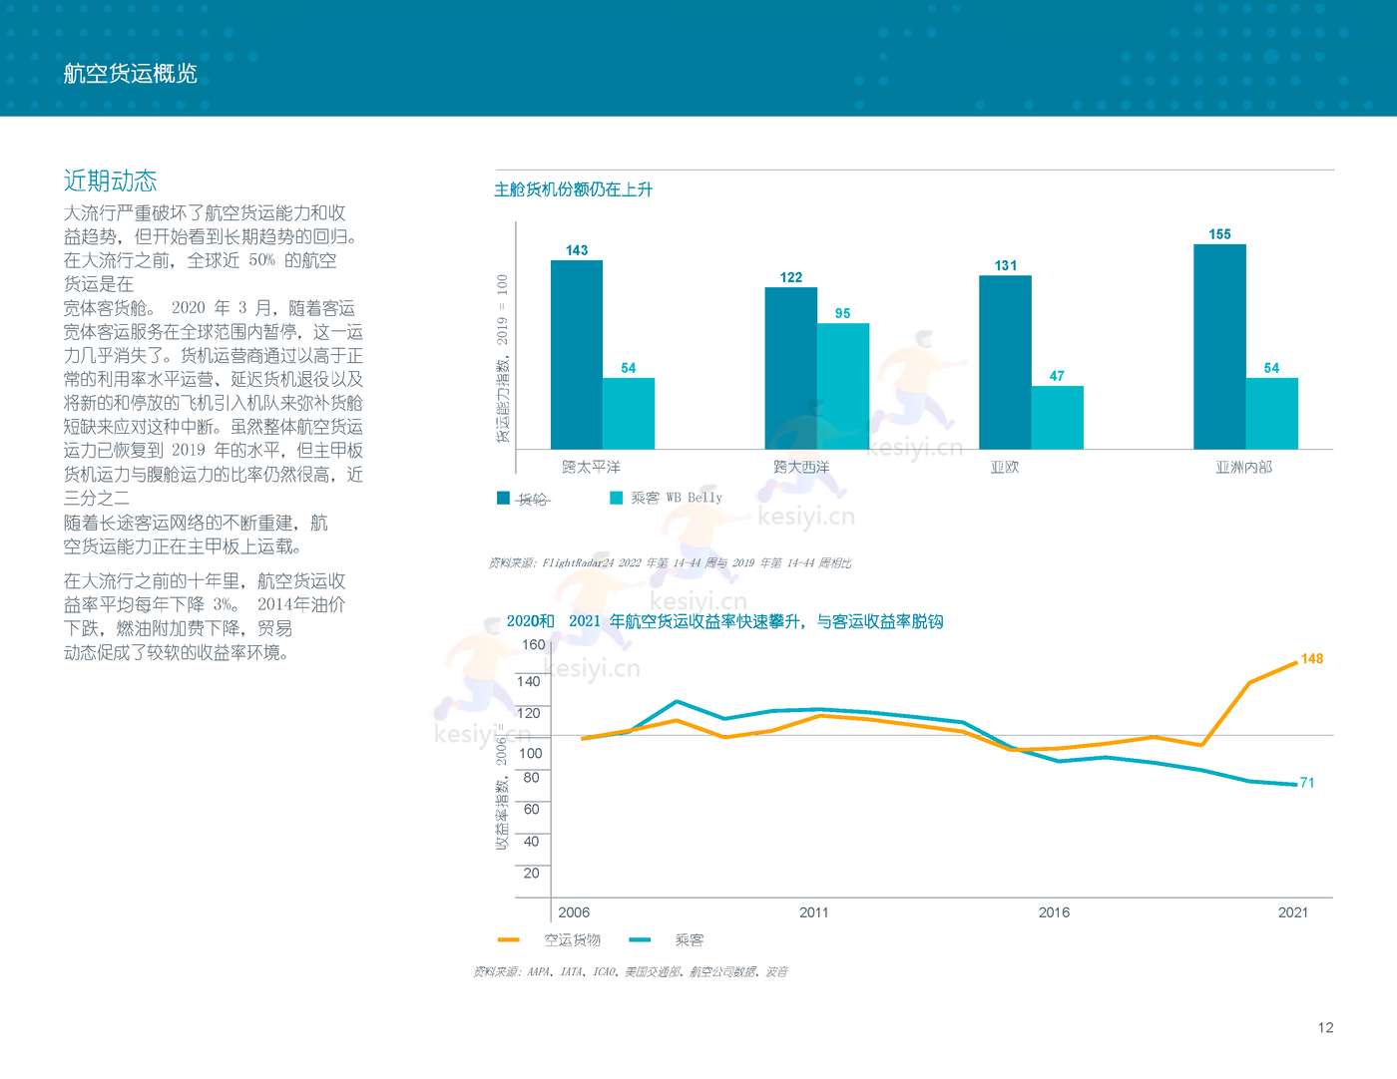Click the bar value label 47
Viewport: 1397px width, 1079px height.
tap(1058, 376)
